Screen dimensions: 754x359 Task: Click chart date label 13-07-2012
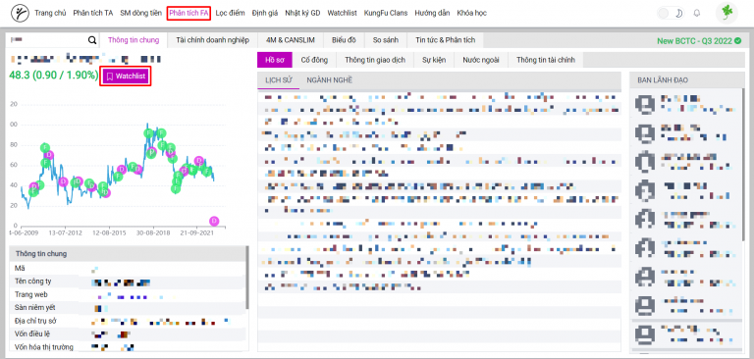tap(66, 232)
